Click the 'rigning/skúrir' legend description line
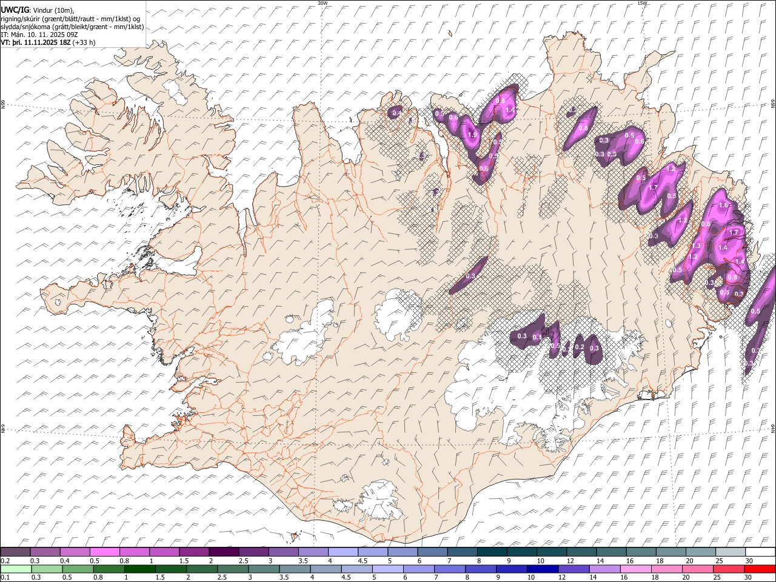 tap(70, 18)
